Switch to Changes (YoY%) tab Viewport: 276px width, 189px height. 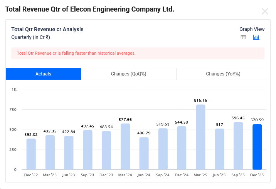click(x=224, y=74)
